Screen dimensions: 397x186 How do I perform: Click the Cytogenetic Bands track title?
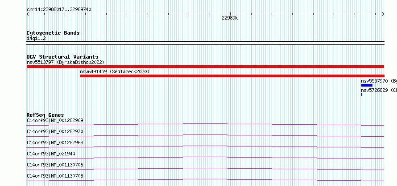53,33
